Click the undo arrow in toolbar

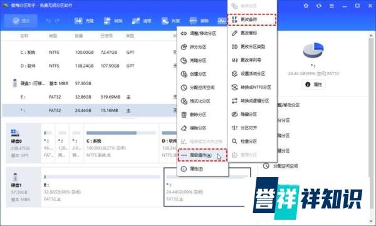[x=48, y=21]
